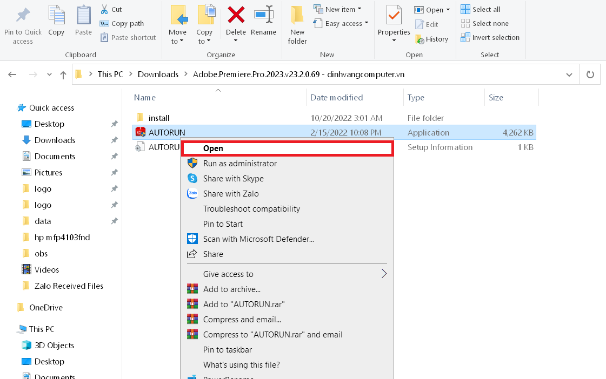This screenshot has height=379, width=606.
Task: Select the install folder
Action: (x=159, y=118)
